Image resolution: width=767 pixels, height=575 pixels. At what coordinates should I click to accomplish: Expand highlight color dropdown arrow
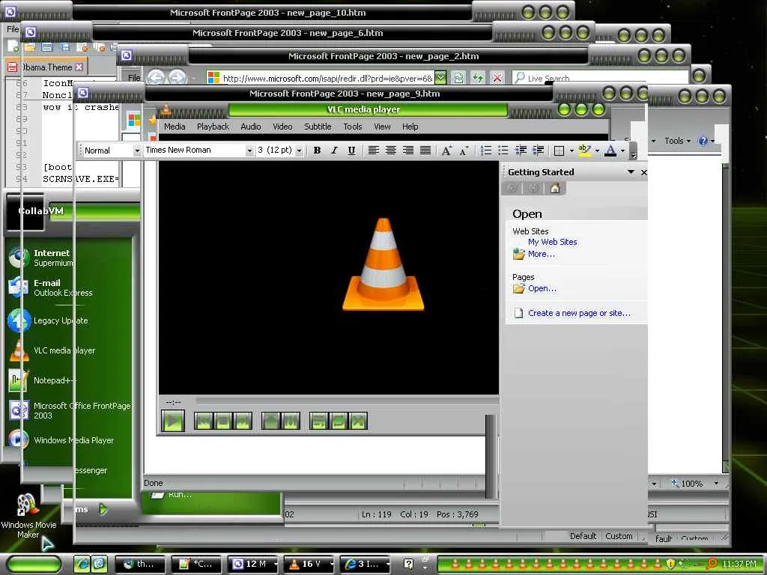[597, 150]
